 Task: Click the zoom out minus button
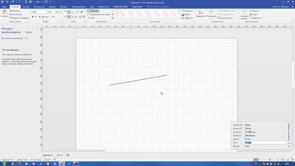pyautogui.click(x=260, y=160)
